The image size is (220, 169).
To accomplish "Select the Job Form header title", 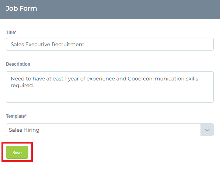I will (x=21, y=8).
